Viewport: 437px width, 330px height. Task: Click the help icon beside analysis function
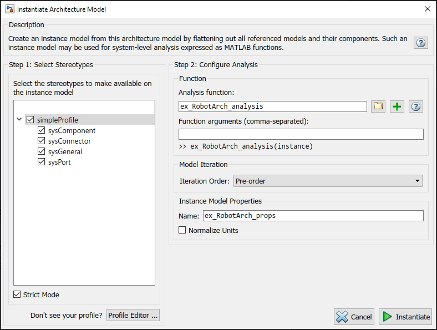click(x=416, y=106)
